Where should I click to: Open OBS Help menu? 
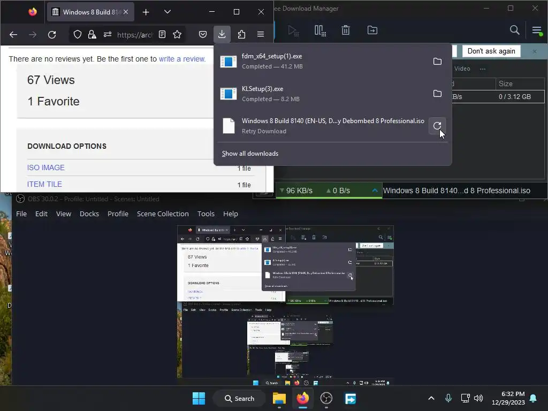click(231, 214)
